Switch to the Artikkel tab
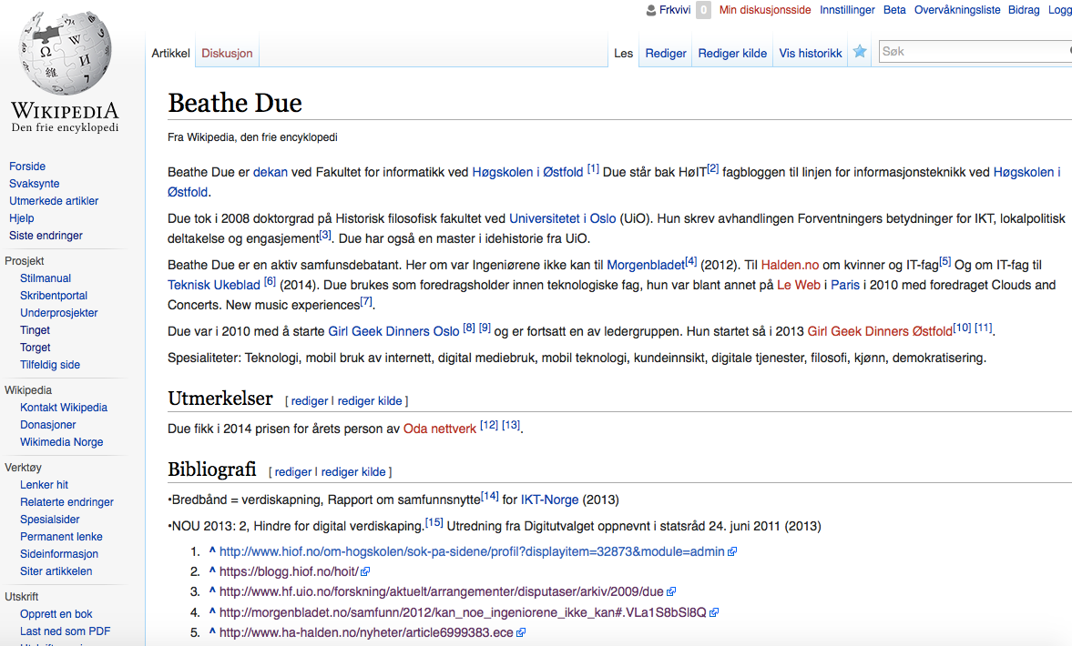This screenshot has width=1072, height=646. (x=171, y=54)
